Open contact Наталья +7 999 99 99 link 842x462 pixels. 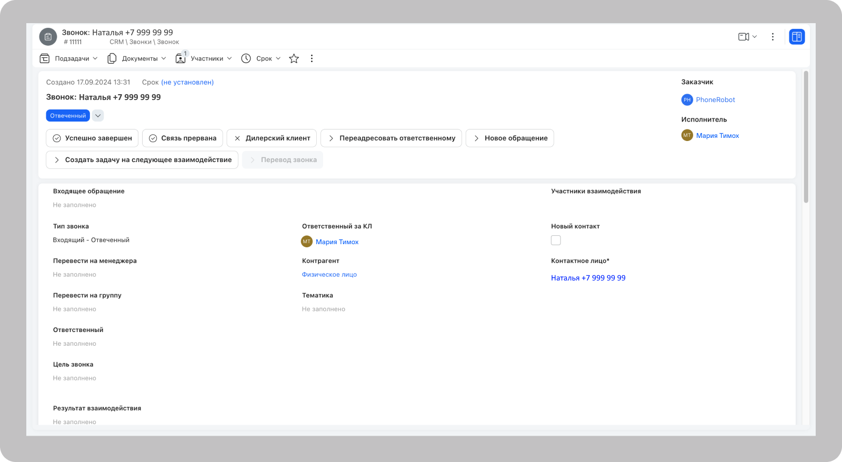(x=588, y=278)
